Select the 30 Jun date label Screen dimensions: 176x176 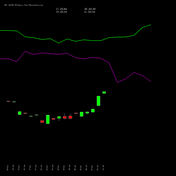click(69, 168)
